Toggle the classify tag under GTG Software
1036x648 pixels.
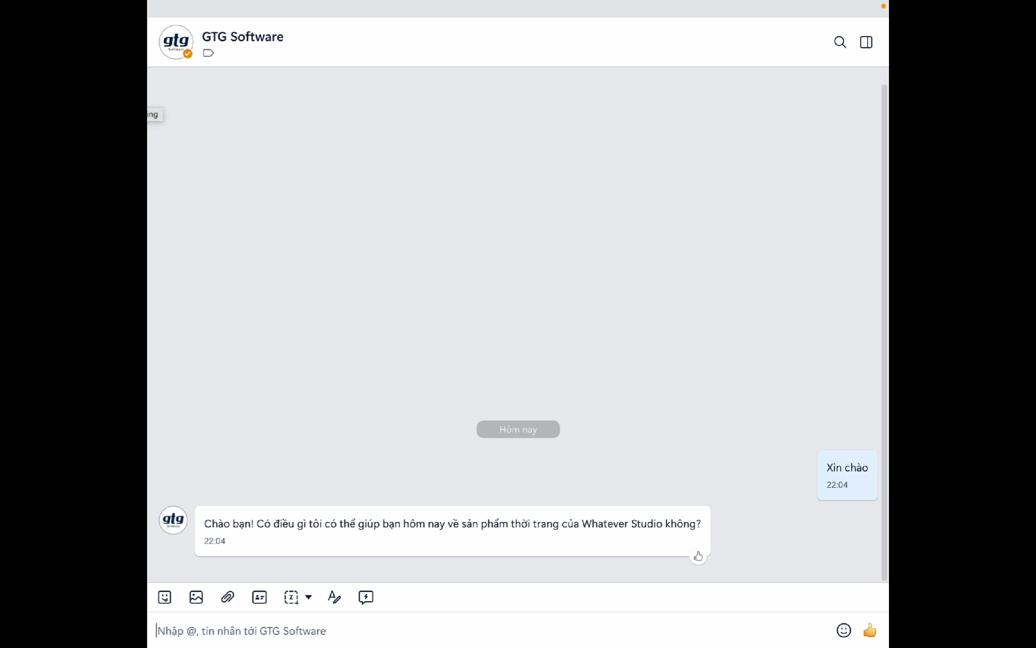click(208, 53)
